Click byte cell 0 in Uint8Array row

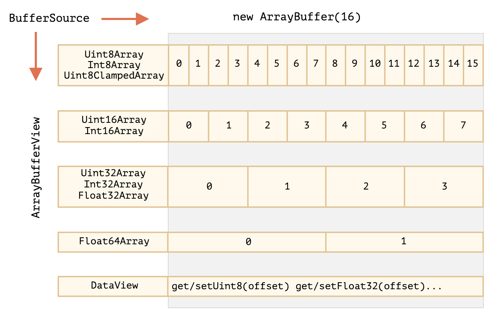179,65
